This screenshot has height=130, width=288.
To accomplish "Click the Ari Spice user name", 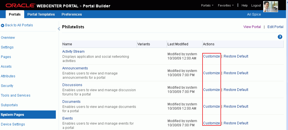I will tap(254, 14).
